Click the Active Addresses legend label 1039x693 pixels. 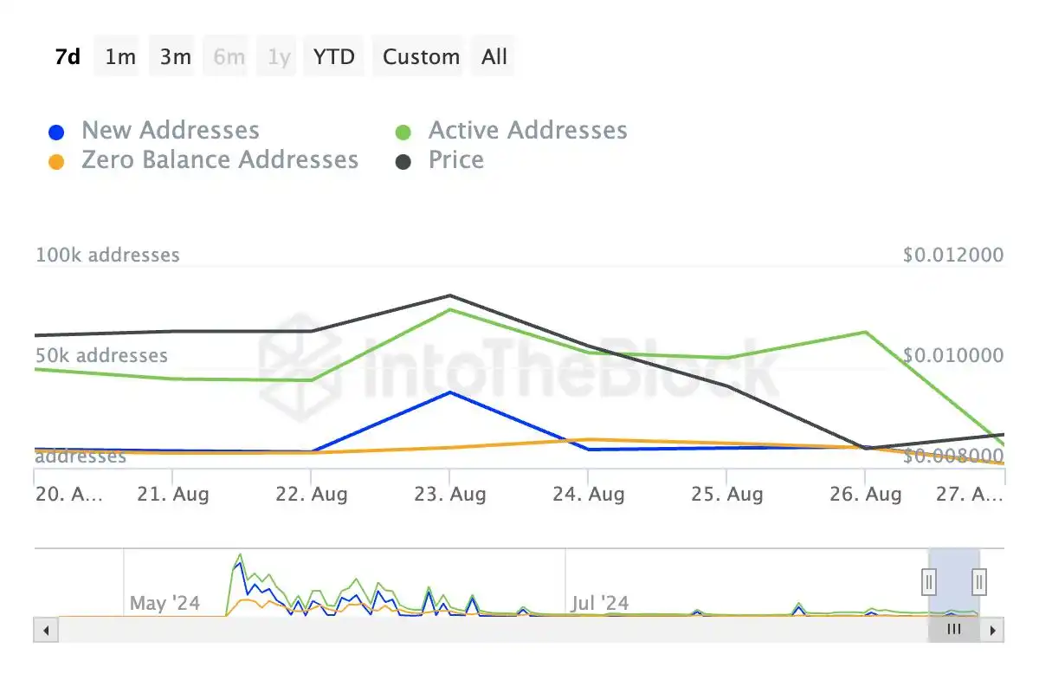pyautogui.click(x=528, y=131)
